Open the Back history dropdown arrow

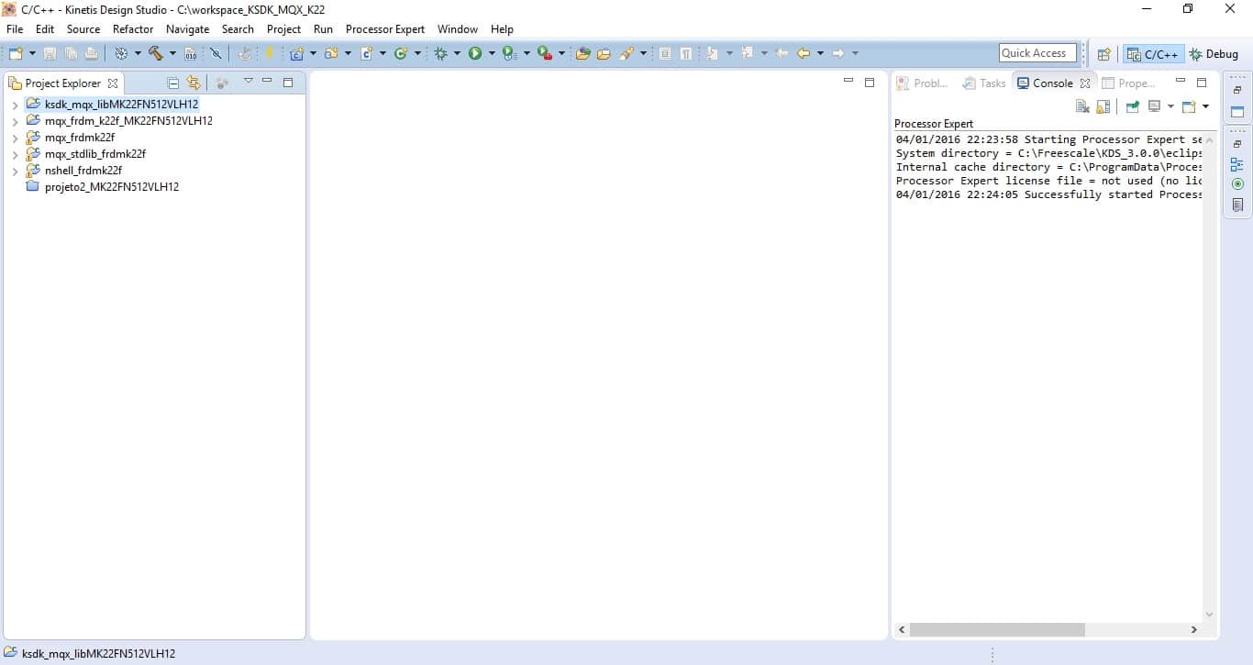pyautogui.click(x=820, y=53)
